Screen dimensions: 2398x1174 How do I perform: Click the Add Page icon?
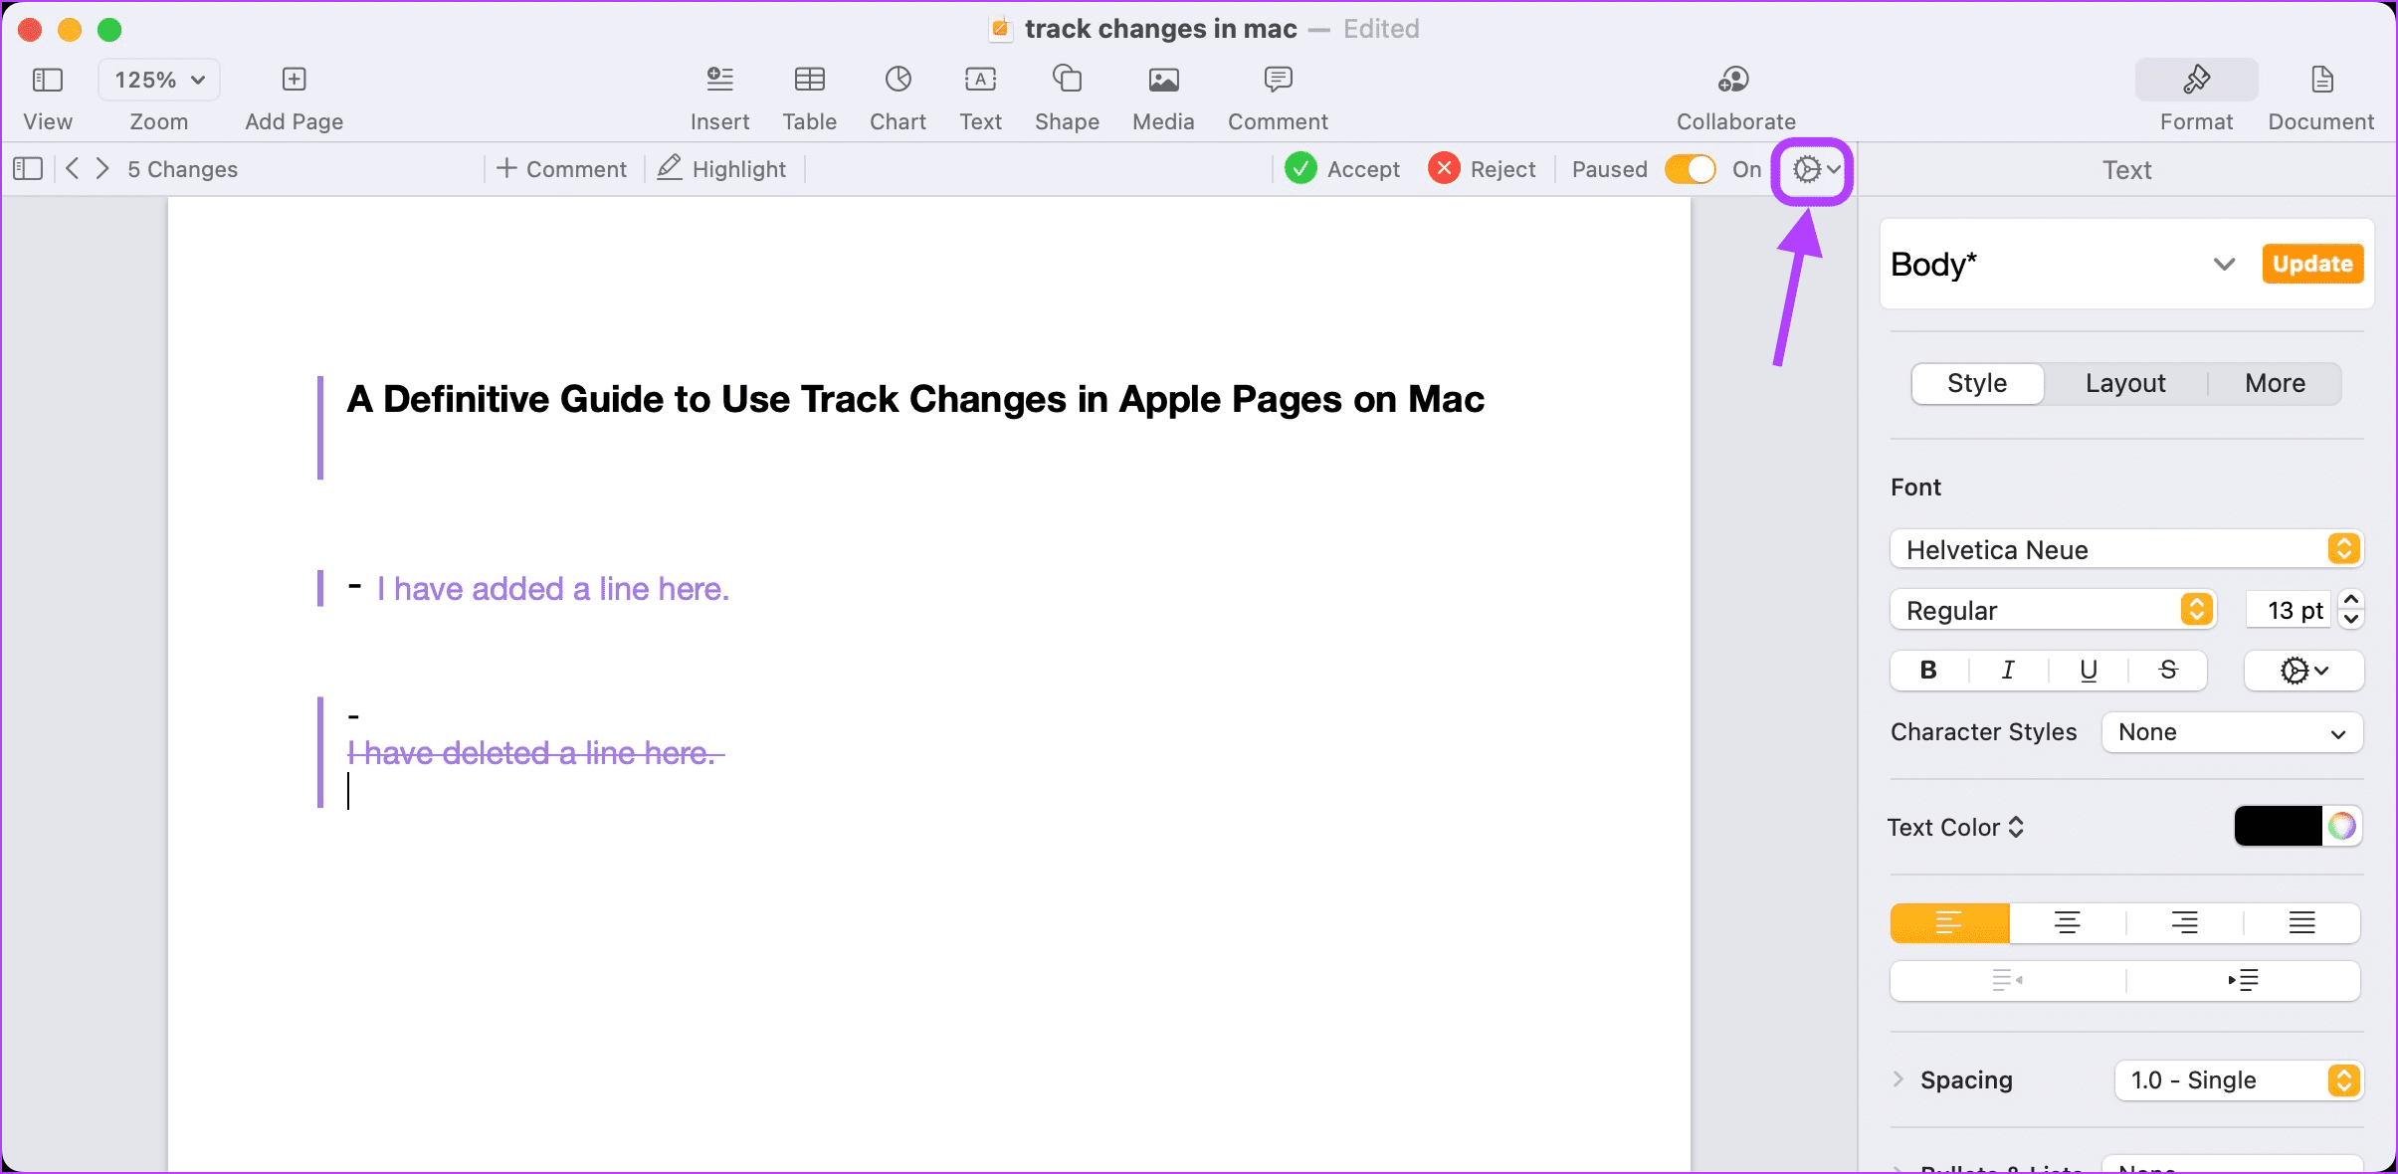click(293, 80)
